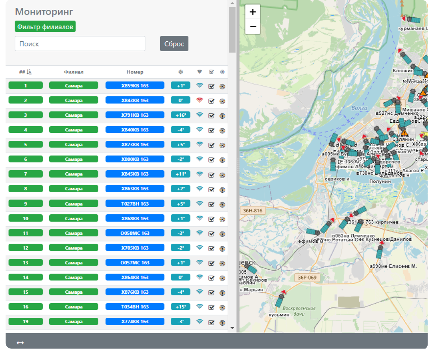Click temperature badge +15° for Т034ВН 163
The width and height of the screenshot is (428, 350).
(x=181, y=307)
